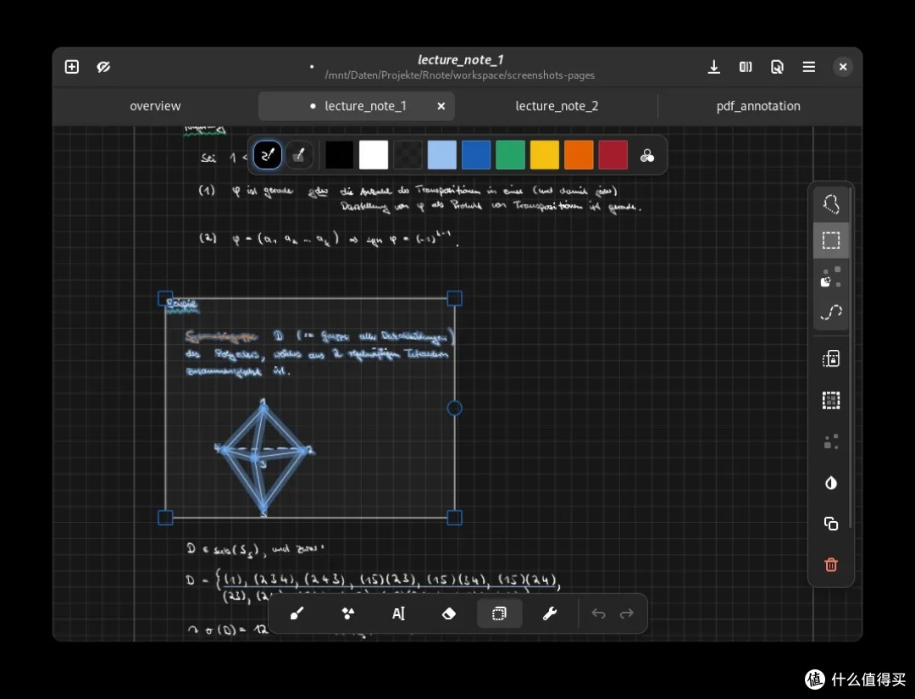Close the lecture_note_1 tab
The width and height of the screenshot is (915, 699).
[x=441, y=106]
